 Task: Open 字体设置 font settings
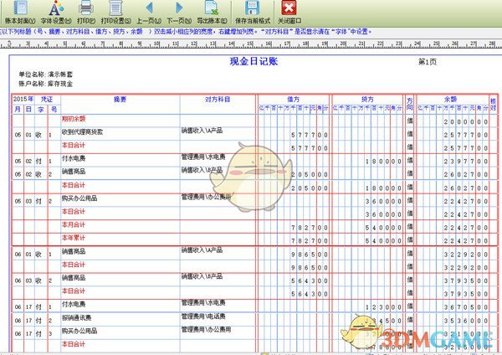(x=56, y=13)
